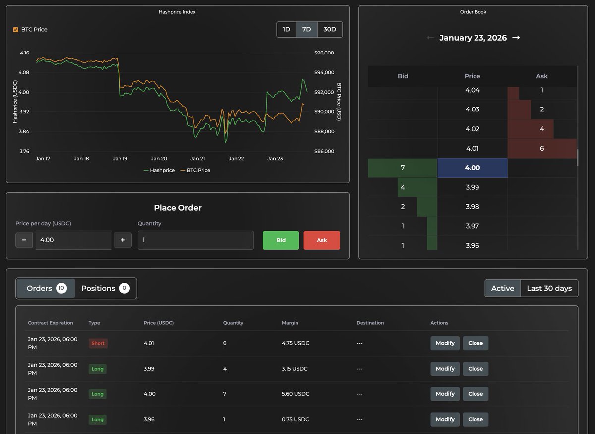595x434 pixels.
Task: Click the 5.60 USDC margin value
Action: pos(296,394)
